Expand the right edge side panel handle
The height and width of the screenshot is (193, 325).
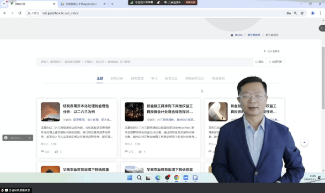(322, 28)
